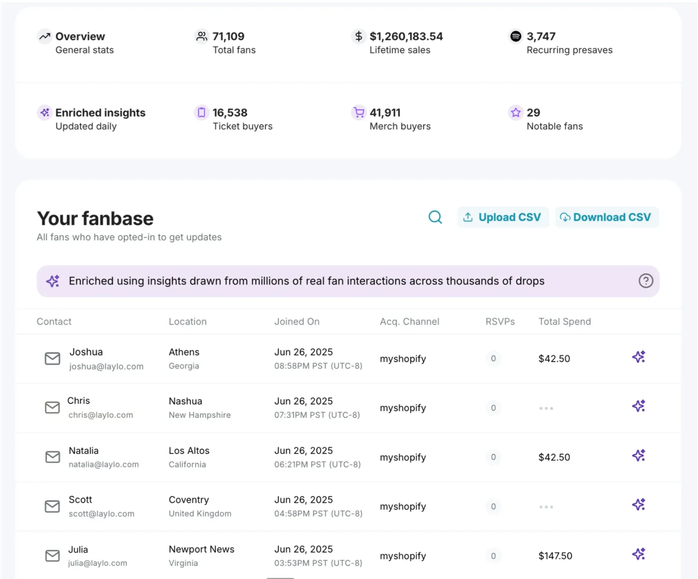View Scott's enriched insights sparkle icon
The width and height of the screenshot is (698, 579).
tap(639, 505)
